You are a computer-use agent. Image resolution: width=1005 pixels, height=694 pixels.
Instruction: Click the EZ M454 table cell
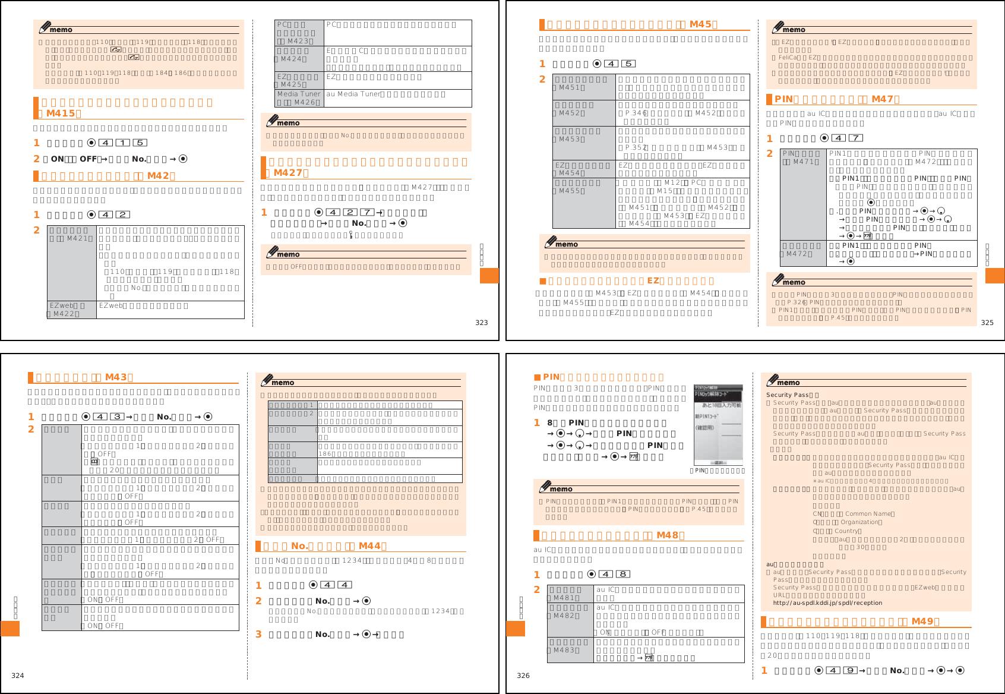tap(584, 169)
